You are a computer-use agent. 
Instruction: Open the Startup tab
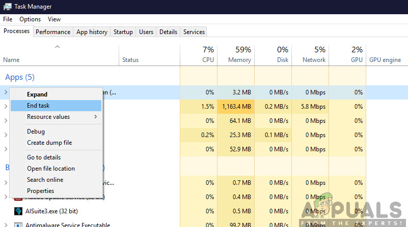click(x=123, y=32)
